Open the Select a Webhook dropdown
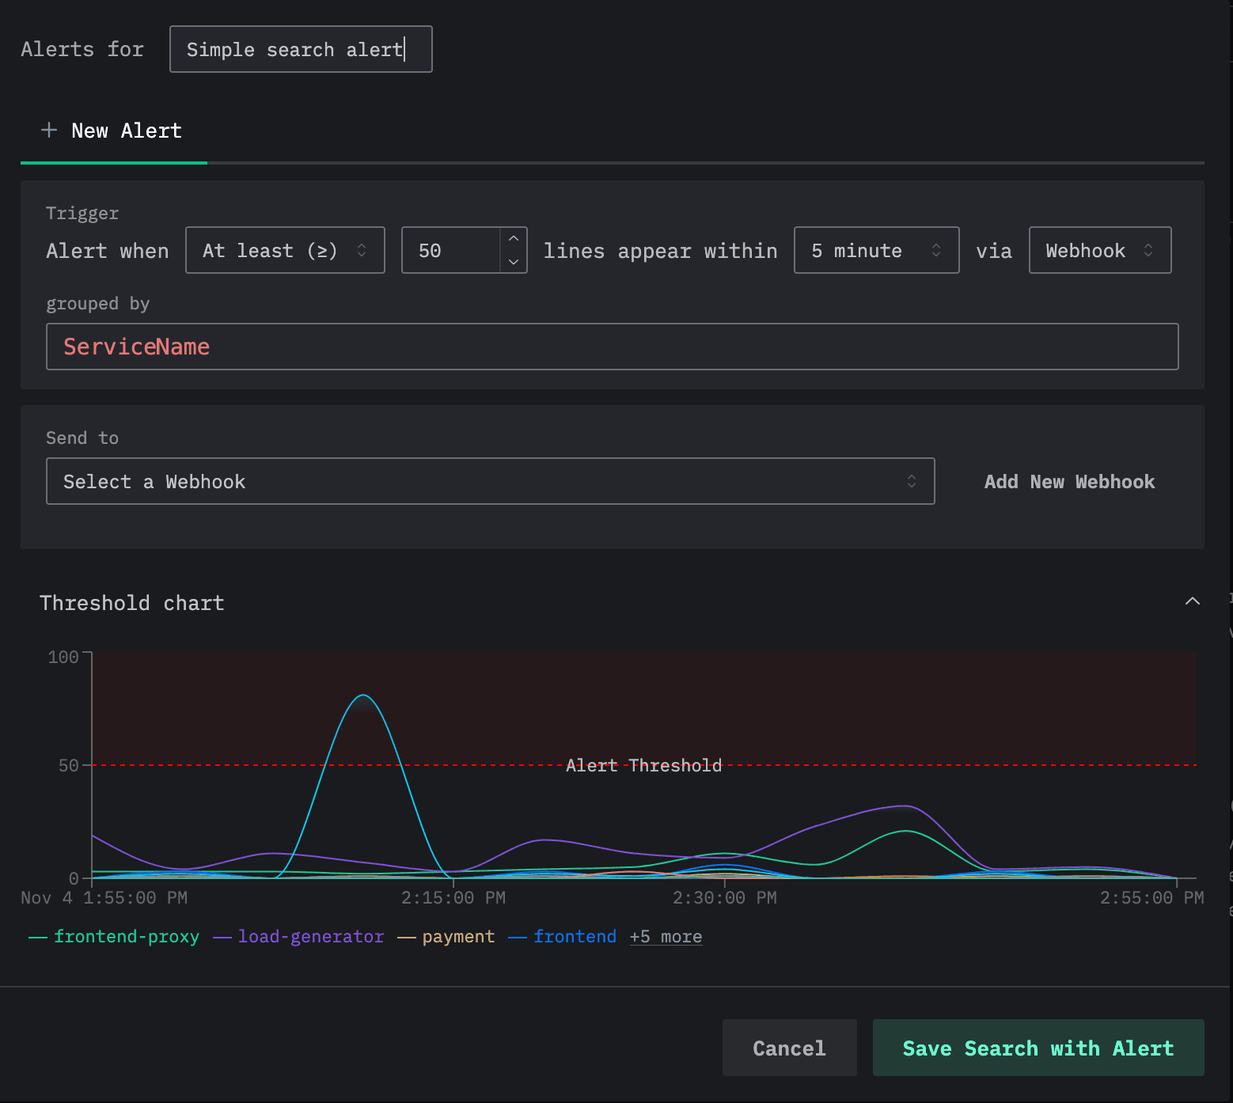Viewport: 1233px width, 1103px height. 490,482
